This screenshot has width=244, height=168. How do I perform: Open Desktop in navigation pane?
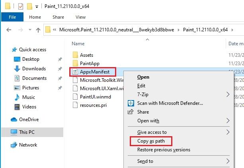coord(31,59)
